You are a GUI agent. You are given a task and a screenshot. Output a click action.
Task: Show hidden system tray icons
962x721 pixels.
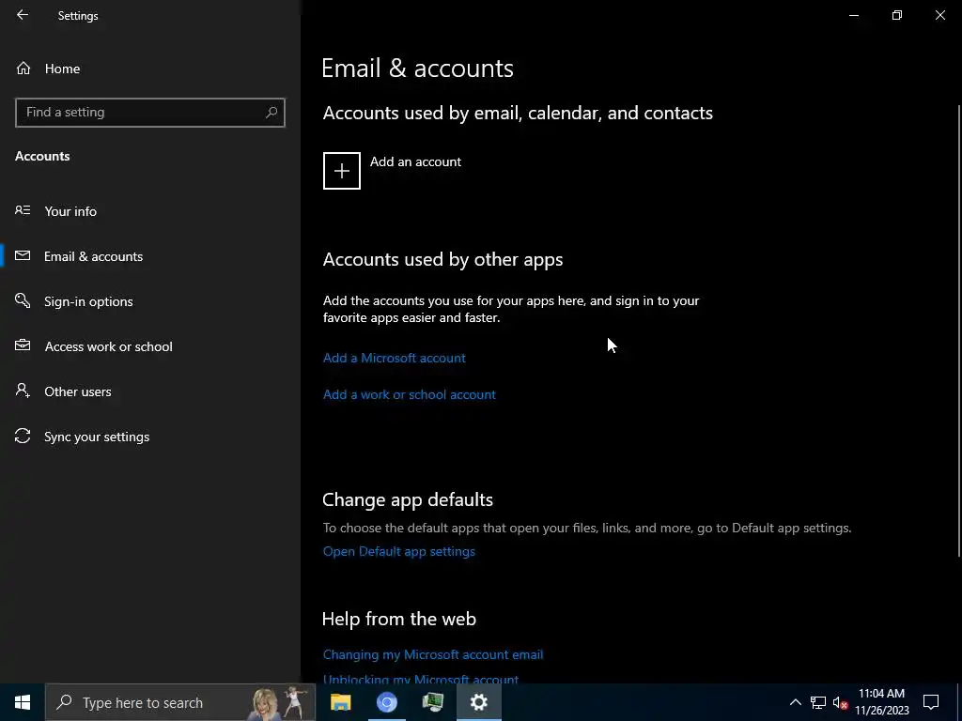pos(795,702)
